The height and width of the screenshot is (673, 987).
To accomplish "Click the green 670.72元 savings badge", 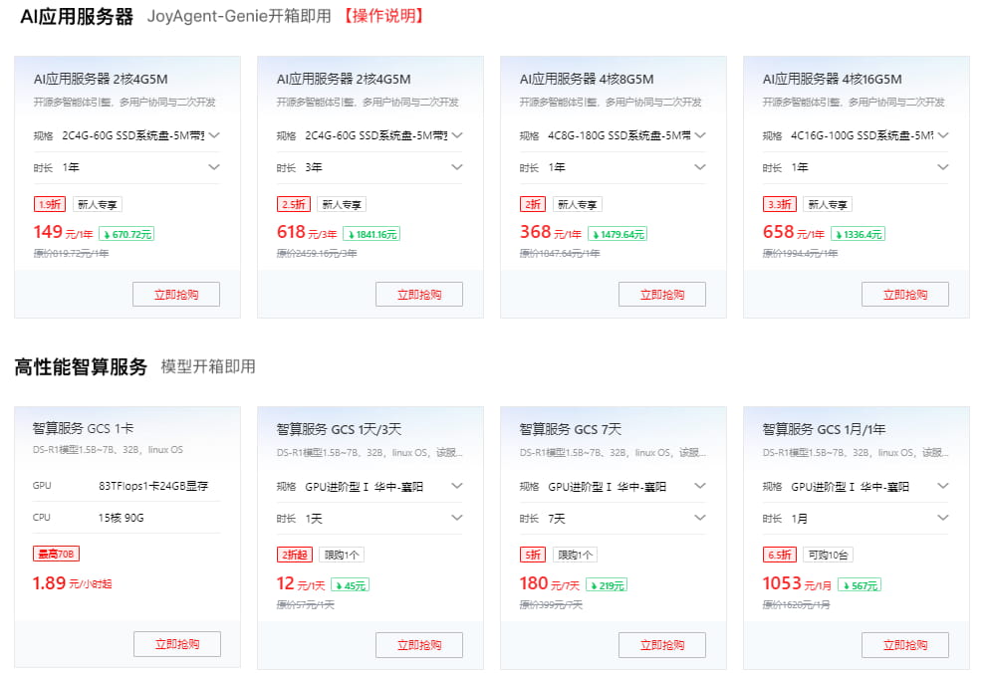I will (126, 234).
